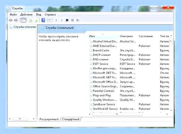Click the Export list toolbar icon
This screenshot has height=134, width=181.
(36, 20)
